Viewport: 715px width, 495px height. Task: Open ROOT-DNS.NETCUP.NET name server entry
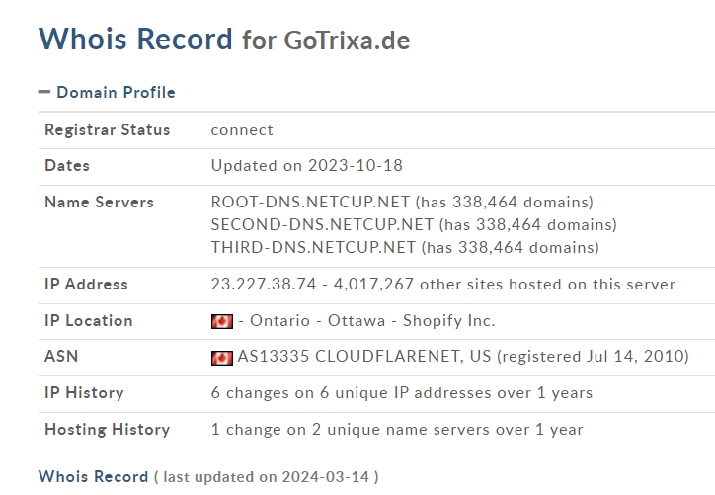pos(310,203)
